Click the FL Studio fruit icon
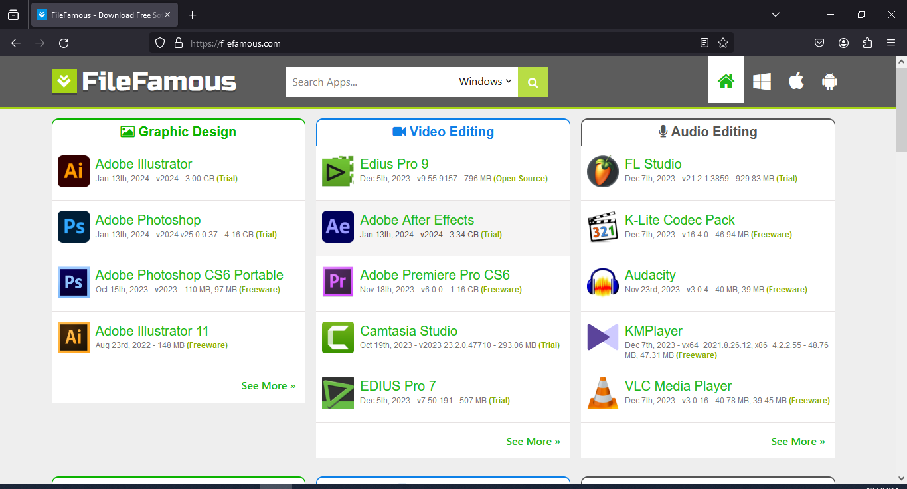The width and height of the screenshot is (907, 489). [x=603, y=171]
